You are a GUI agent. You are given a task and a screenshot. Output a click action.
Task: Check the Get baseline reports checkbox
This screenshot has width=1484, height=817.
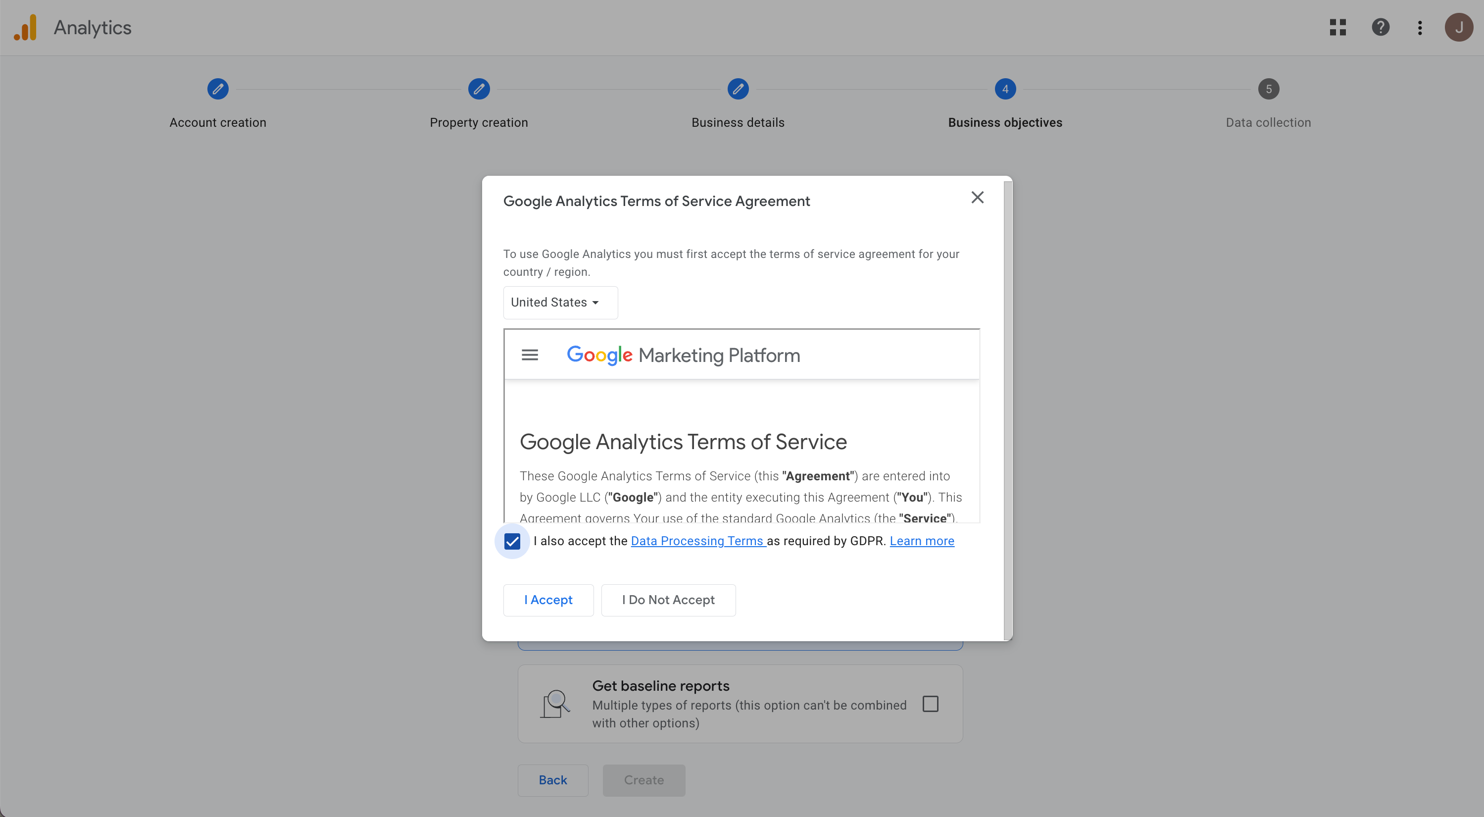931,704
